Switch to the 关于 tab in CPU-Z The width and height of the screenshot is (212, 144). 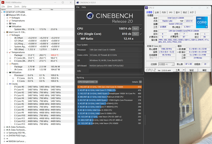click(192, 12)
